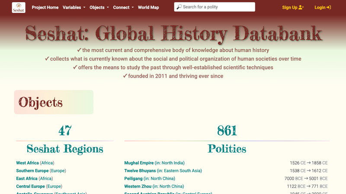Click the 'founded in 2011' tagline
This screenshot has width=346, height=194.
pos(173,76)
